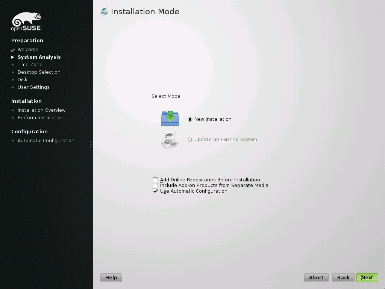Click the Automatic Configuration step
Image resolution: width=385 pixels, height=289 pixels.
[x=46, y=141]
